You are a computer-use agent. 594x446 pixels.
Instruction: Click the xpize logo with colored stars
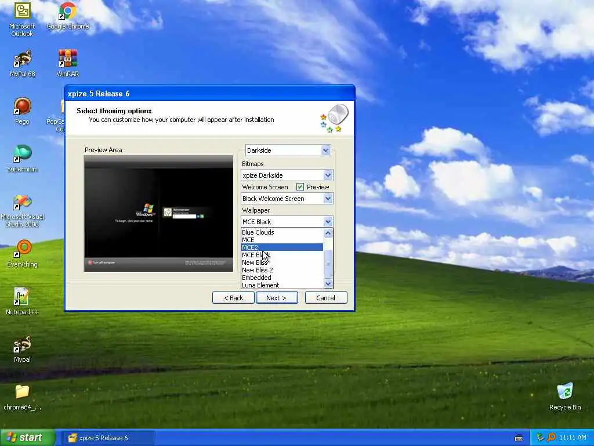tap(334, 118)
